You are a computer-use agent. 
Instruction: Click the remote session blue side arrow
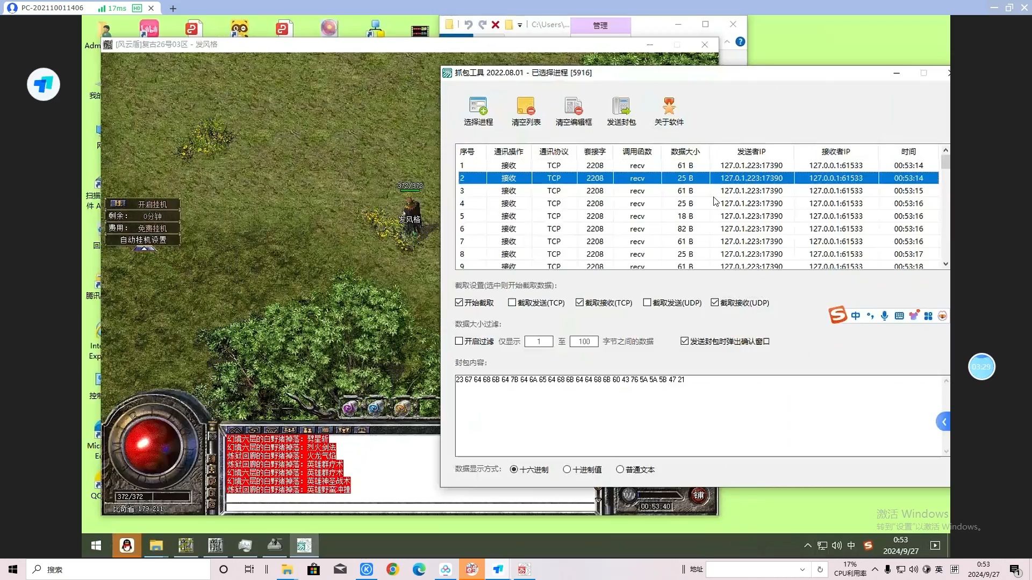click(943, 422)
